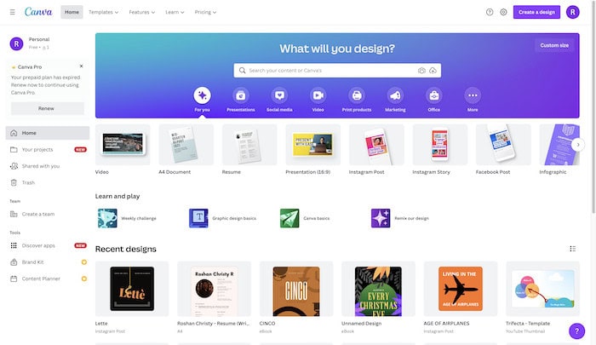Switch recent designs to list view
Viewport: 596px width, 345px height.
[x=572, y=249]
